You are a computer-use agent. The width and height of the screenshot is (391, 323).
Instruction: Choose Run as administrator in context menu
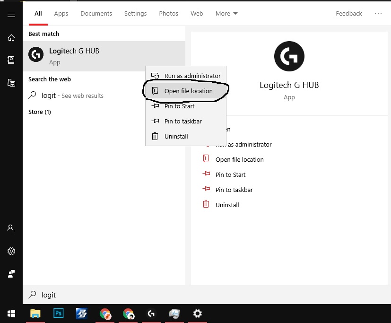coord(186,76)
